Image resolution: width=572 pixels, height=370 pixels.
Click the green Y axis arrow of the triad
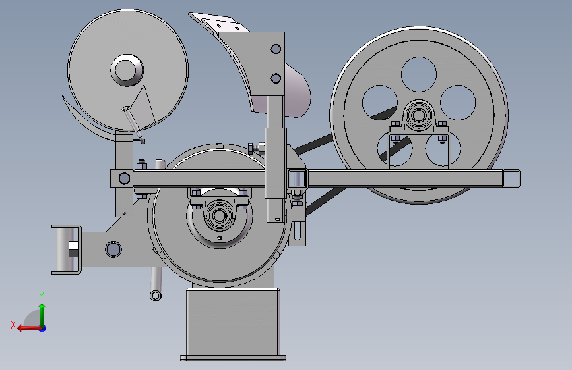[42, 314]
